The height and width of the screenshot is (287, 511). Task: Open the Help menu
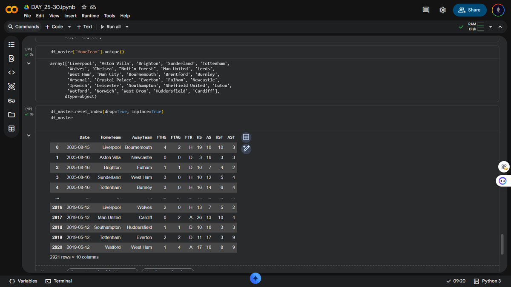(125, 16)
